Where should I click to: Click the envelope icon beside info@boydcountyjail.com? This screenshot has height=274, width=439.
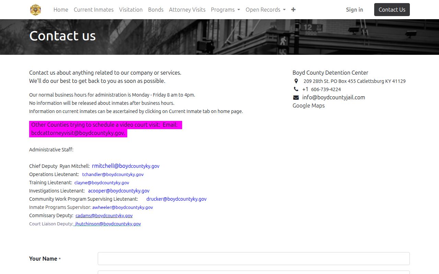296,98
